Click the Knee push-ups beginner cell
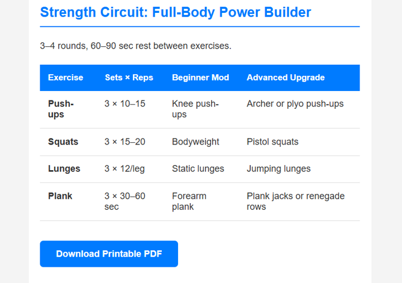The width and height of the screenshot is (402, 283). tap(195, 109)
